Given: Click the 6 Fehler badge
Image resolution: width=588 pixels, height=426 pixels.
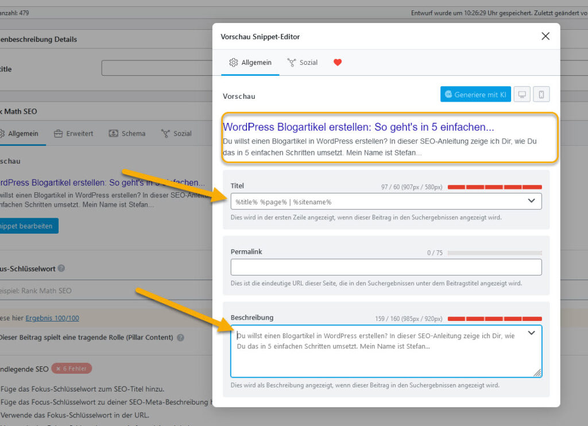Looking at the screenshot, I should point(72,369).
